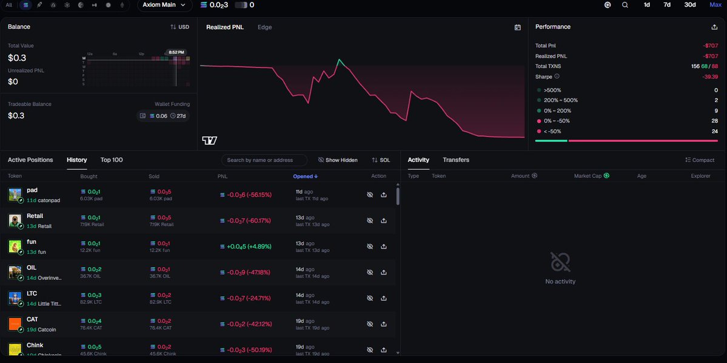The height and width of the screenshot is (363, 727).
Task: Hide the OIL token row
Action: pos(370,273)
